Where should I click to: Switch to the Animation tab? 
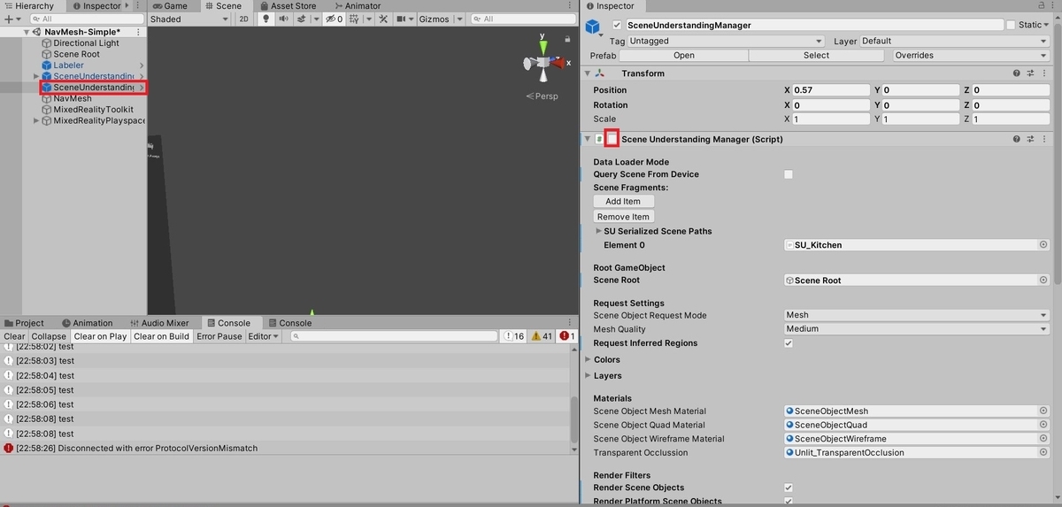(87, 323)
